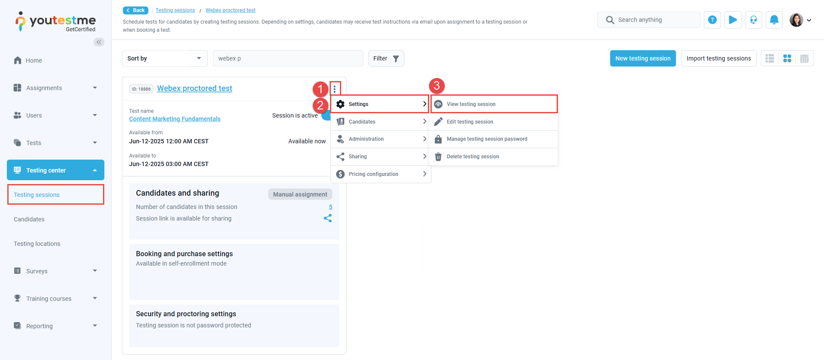Open the Settings submenu item
Image resolution: width=824 pixels, height=360 pixels.
coord(380,104)
